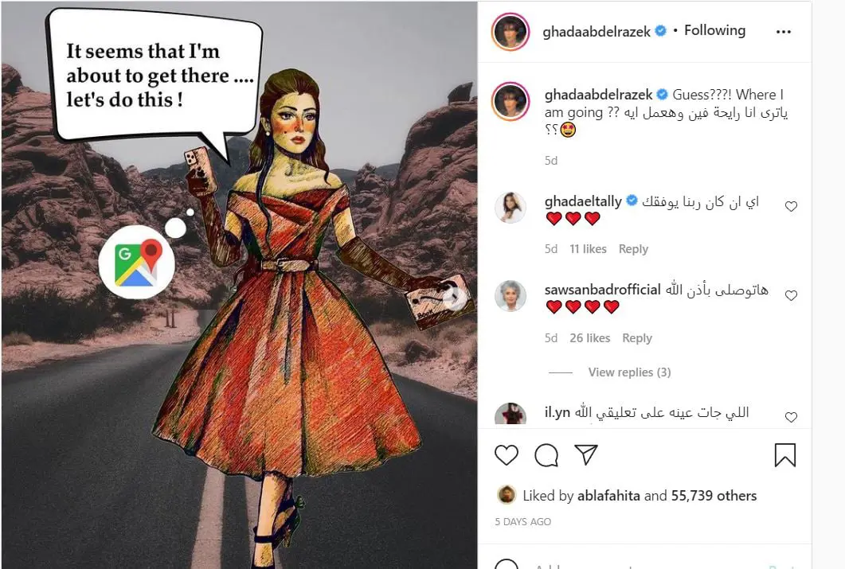Image resolution: width=845 pixels, height=569 pixels.
Task: Open the comment bubble icon
Action: pos(546,455)
